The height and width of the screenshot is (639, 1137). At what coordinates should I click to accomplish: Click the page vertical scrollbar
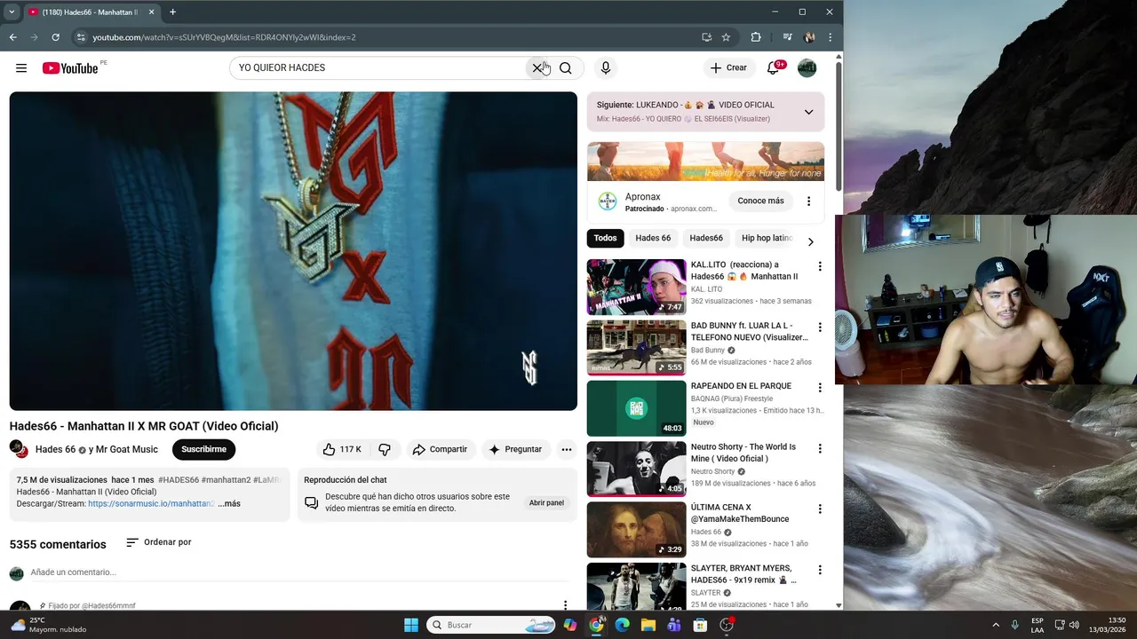pyautogui.click(x=839, y=124)
